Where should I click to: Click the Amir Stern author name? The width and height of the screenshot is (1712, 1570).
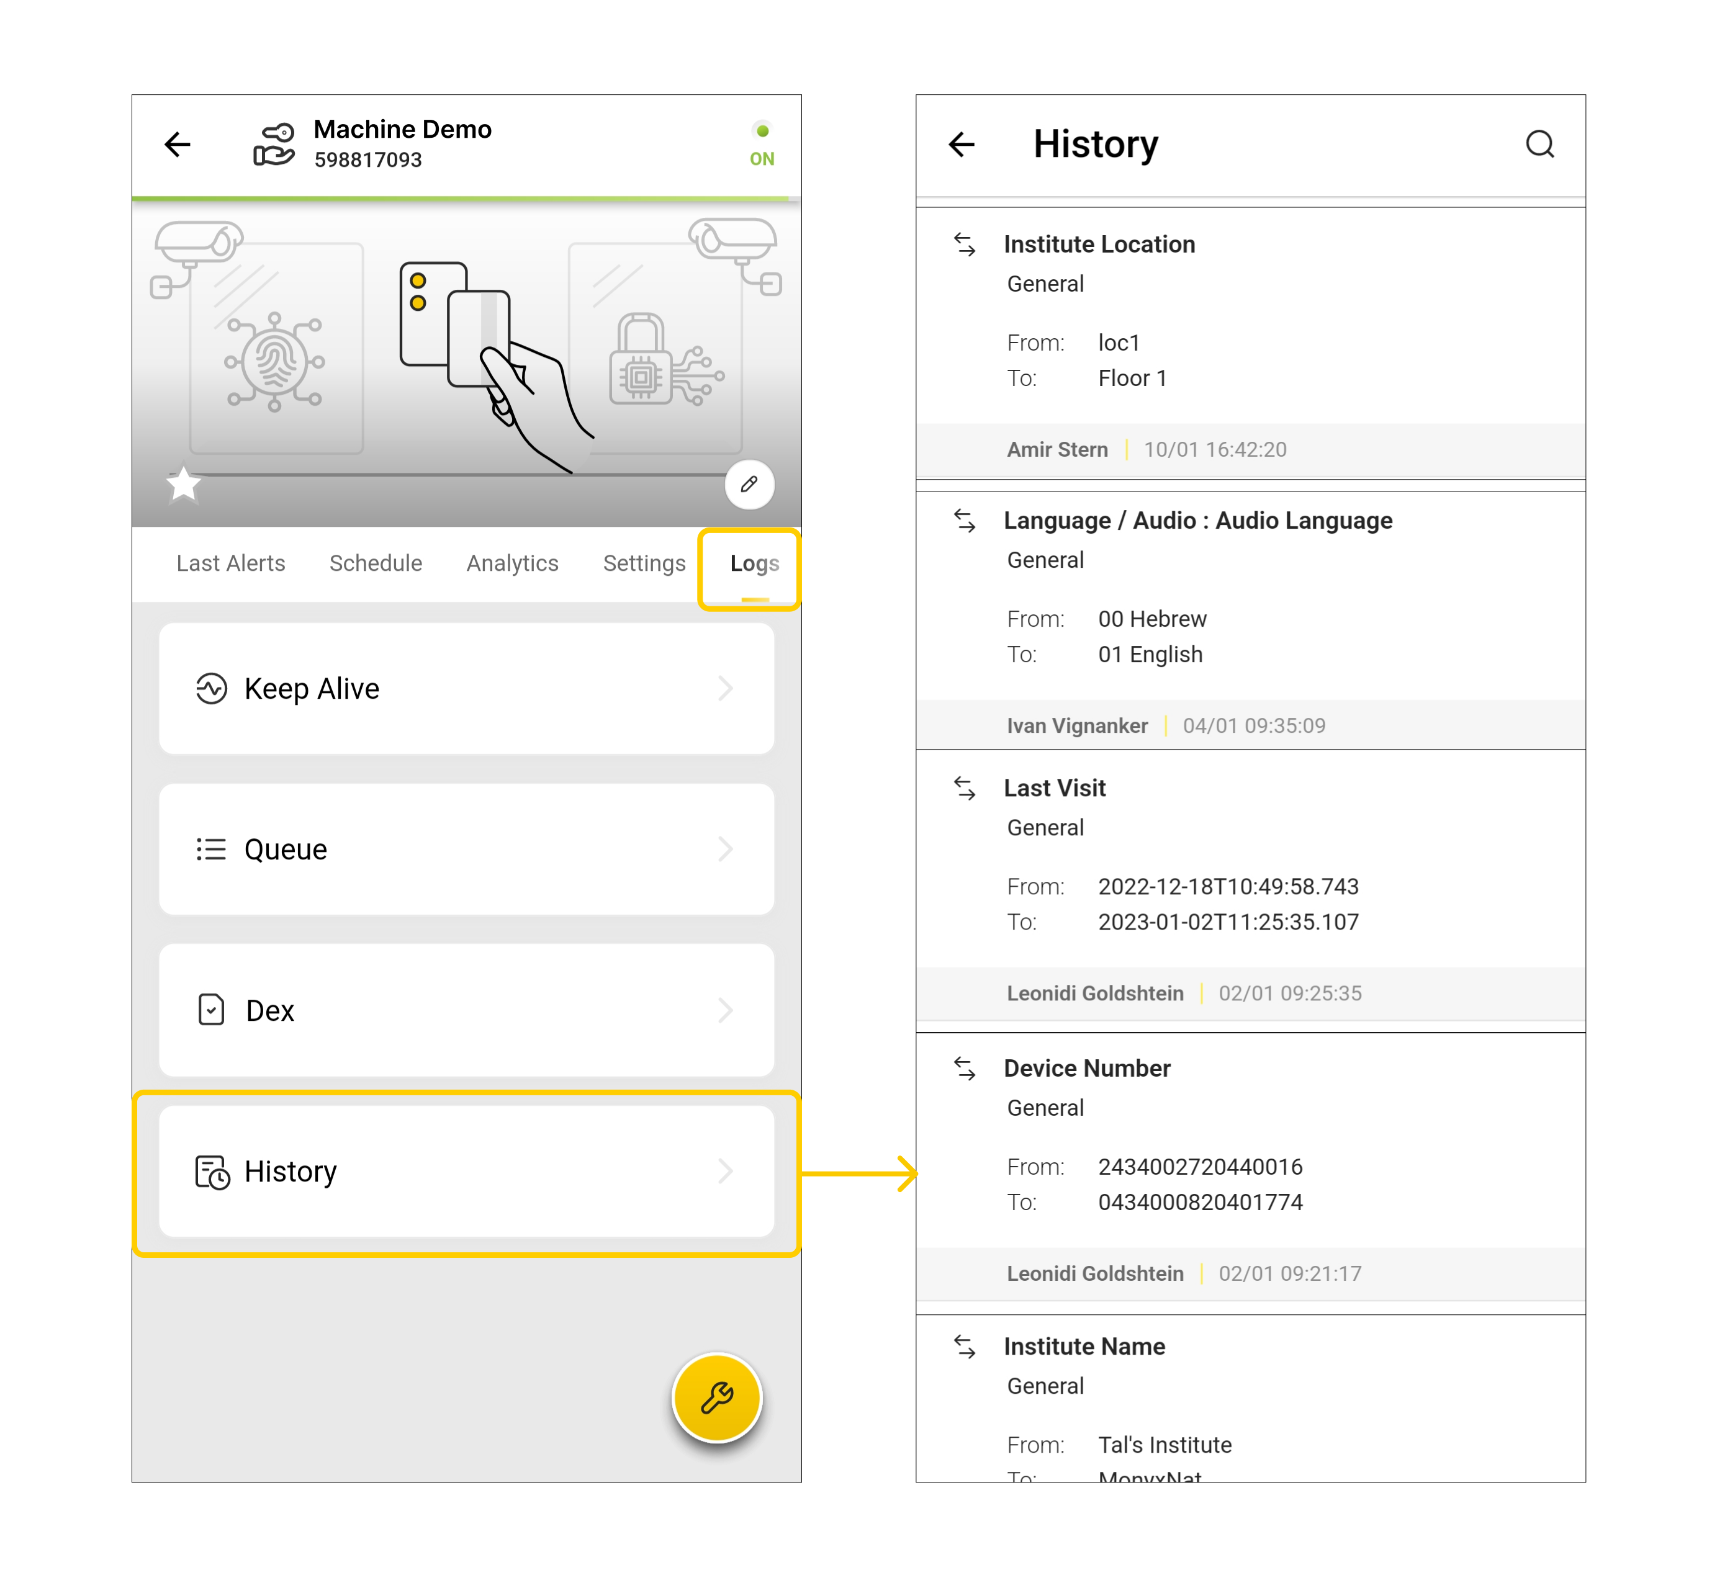tap(1057, 449)
